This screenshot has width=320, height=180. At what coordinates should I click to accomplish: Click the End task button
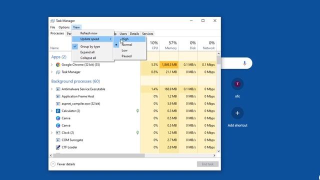pyautogui.click(x=207, y=164)
